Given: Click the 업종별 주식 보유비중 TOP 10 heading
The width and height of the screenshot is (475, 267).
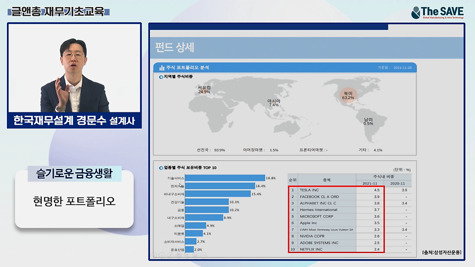Looking at the screenshot, I should point(190,168).
